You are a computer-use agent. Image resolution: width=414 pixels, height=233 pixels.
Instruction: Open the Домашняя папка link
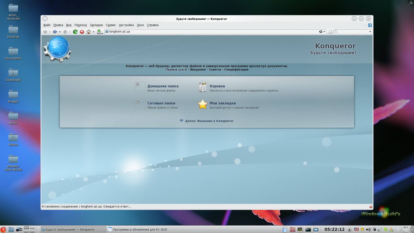coord(163,86)
